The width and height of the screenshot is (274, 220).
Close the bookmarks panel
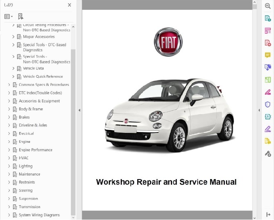click(69, 5)
